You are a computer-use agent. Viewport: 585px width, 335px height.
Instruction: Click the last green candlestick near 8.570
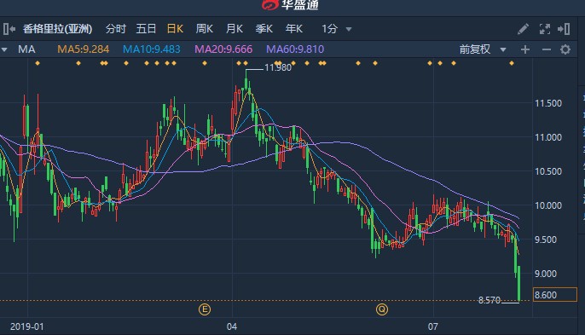tap(519, 284)
